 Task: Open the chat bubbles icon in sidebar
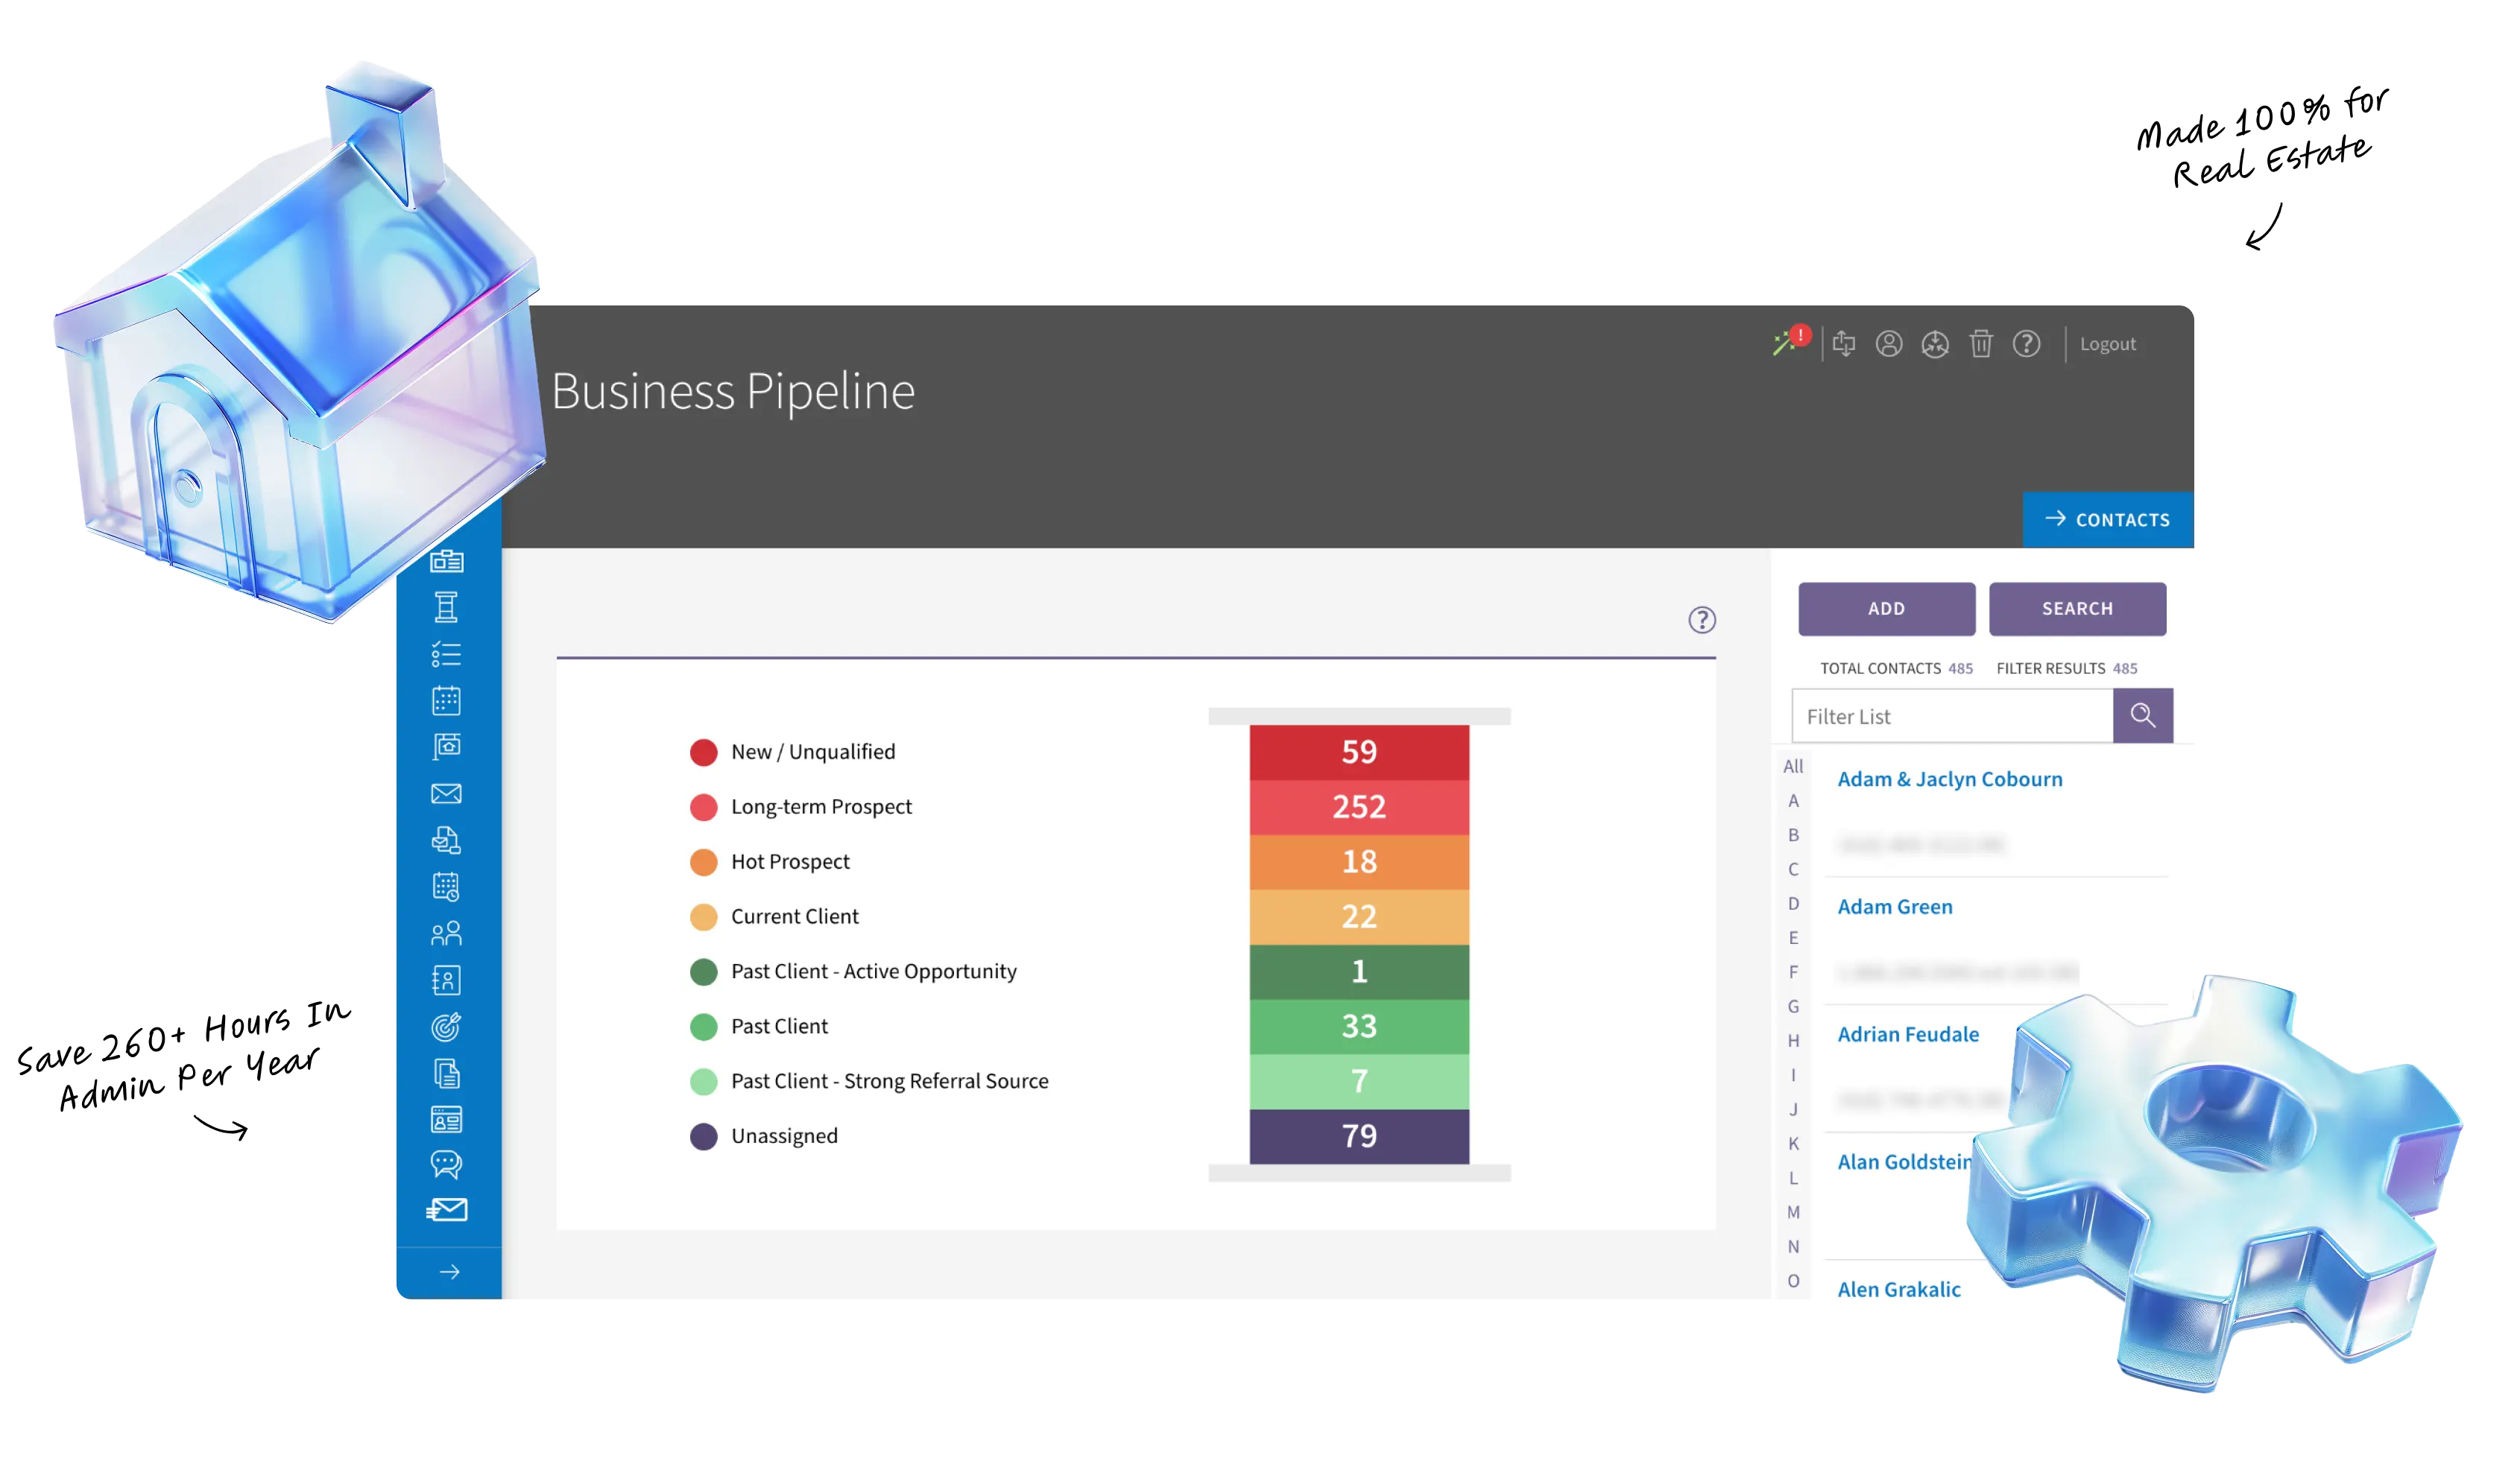(446, 1164)
